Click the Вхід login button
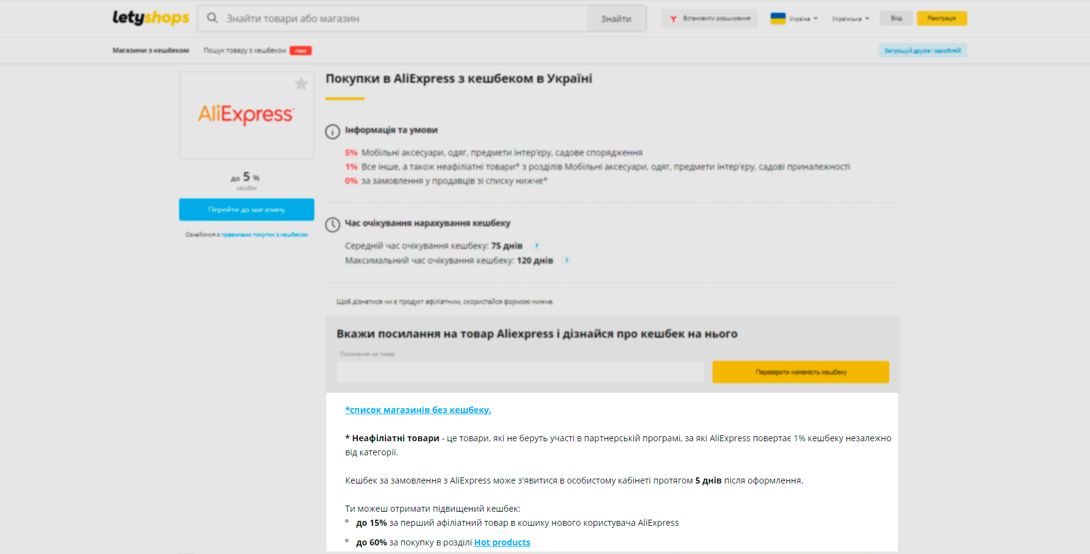 coord(896,18)
